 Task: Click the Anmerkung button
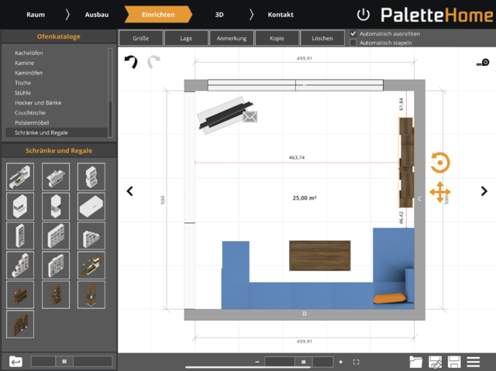[x=232, y=38]
